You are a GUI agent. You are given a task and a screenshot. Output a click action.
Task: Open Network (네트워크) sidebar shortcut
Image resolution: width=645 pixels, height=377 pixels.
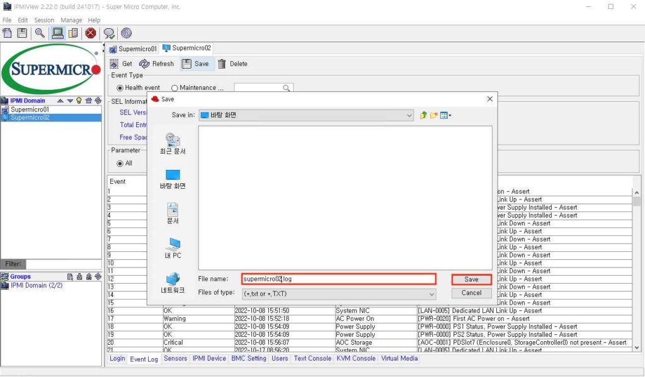[173, 283]
